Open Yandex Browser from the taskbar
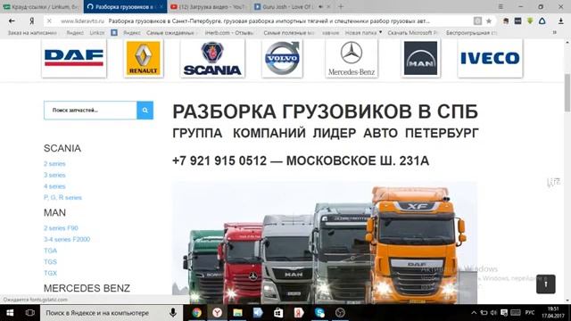The width and height of the screenshot is (571, 321). (x=217, y=313)
